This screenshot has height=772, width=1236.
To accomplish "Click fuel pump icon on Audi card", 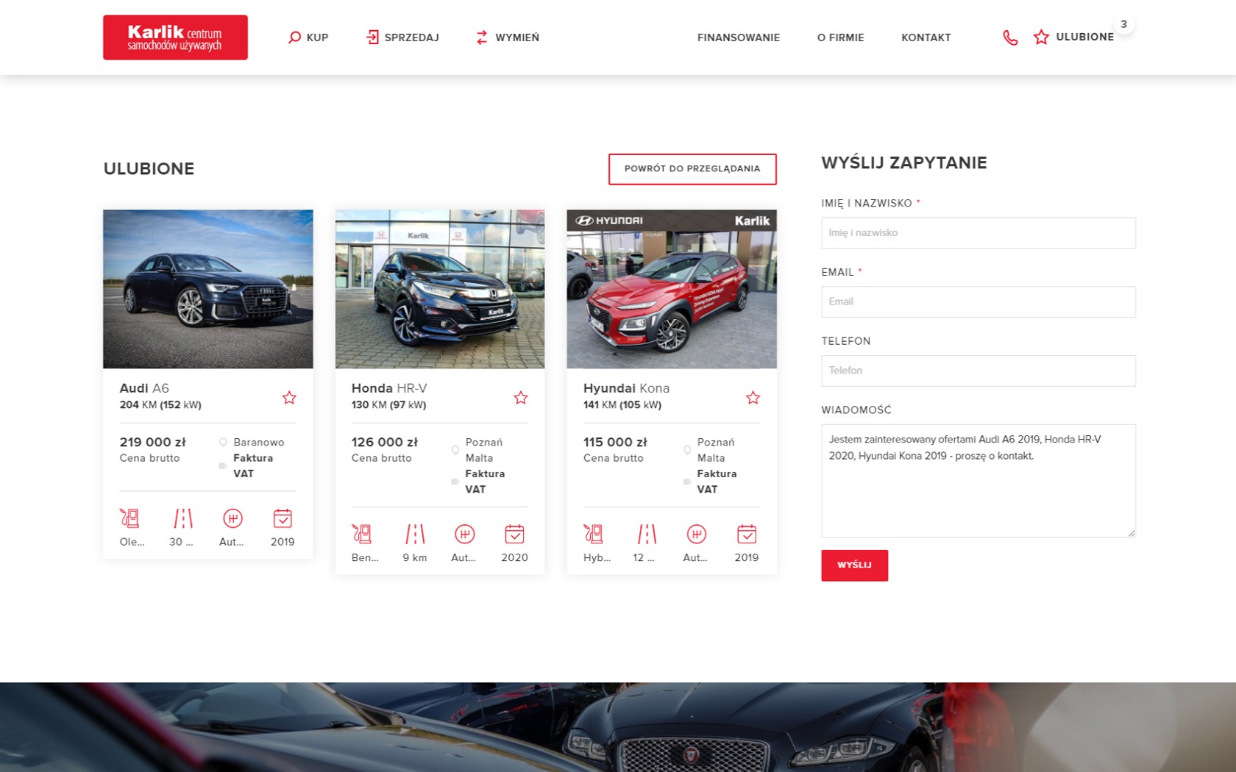I will click(130, 518).
